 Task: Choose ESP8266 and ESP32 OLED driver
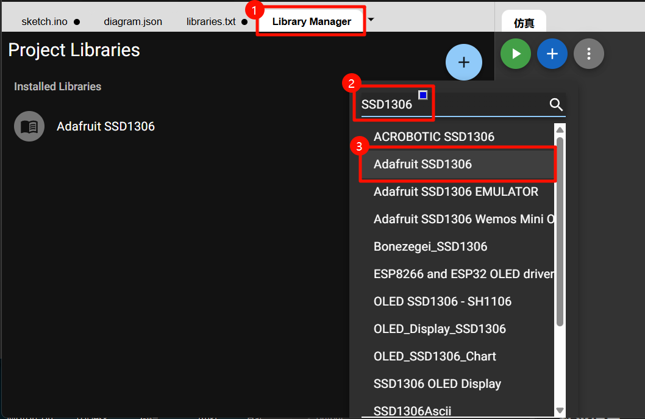(x=457, y=274)
